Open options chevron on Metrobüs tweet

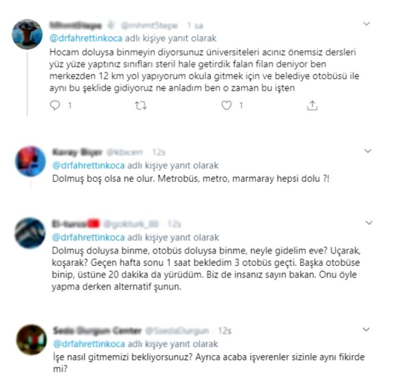coord(368,151)
